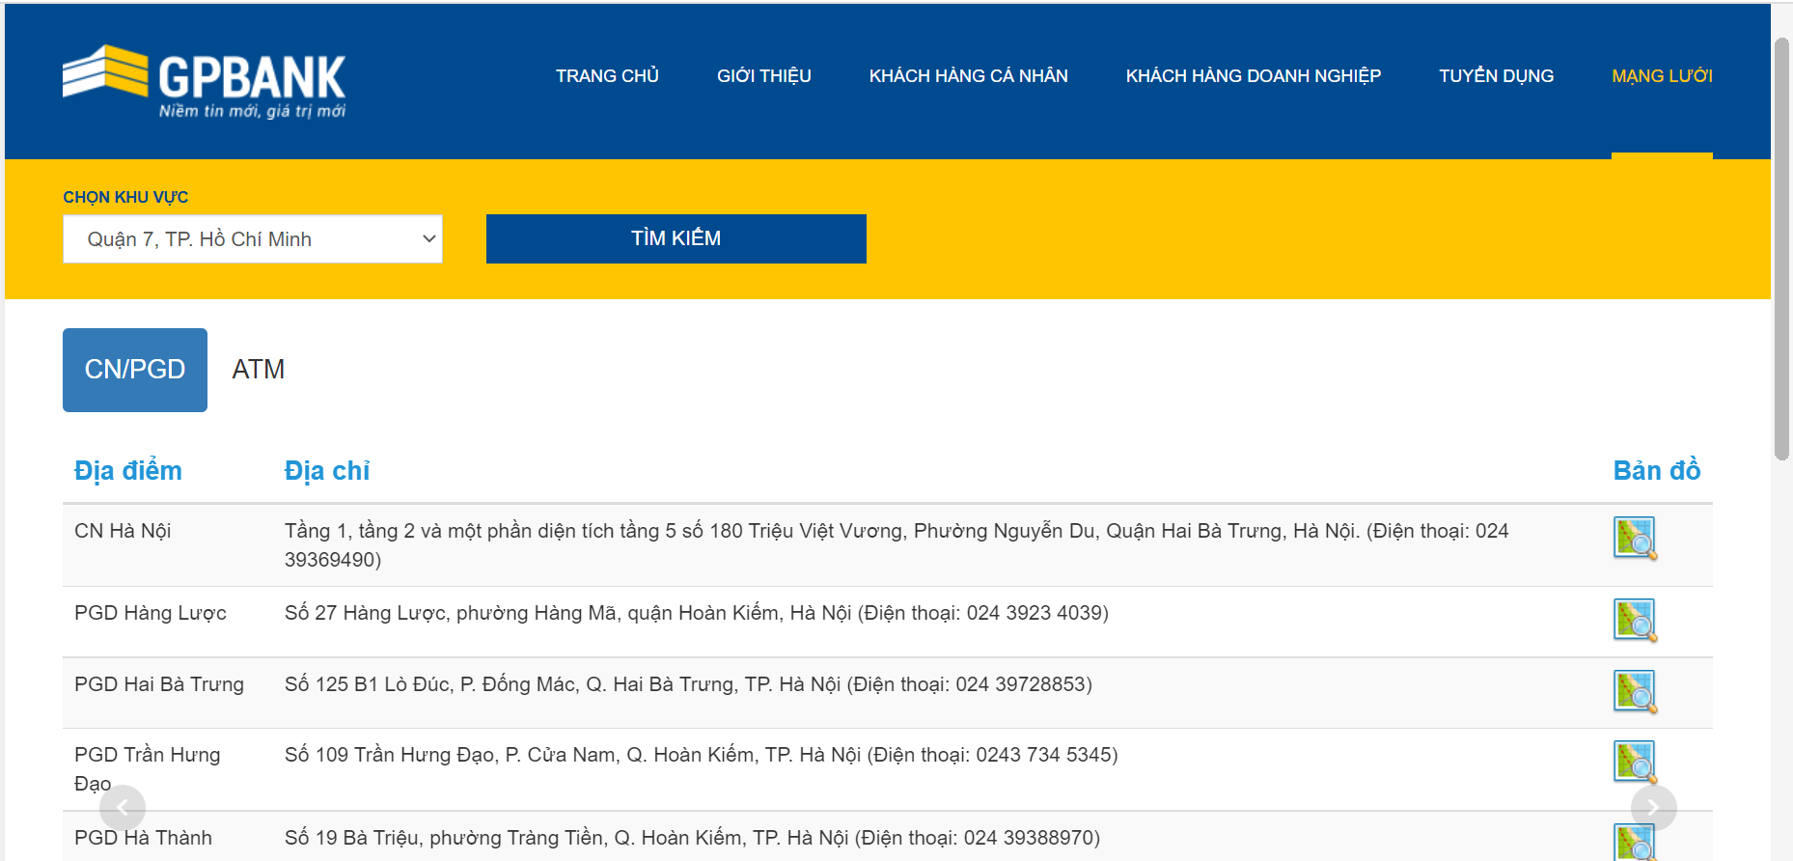Select the PGD Hà Thành location name
The width and height of the screenshot is (1793, 861).
[143, 838]
